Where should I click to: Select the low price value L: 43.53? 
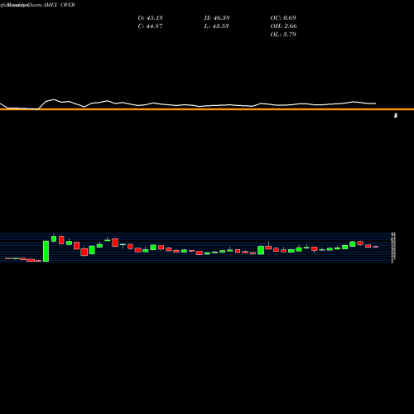(216, 26)
